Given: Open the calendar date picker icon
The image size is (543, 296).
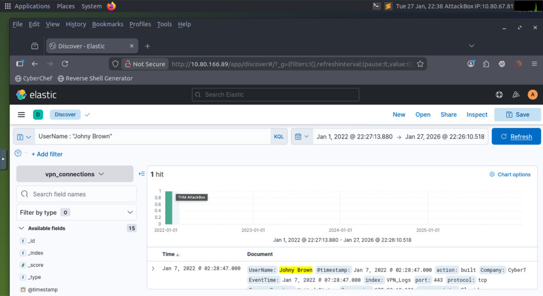Looking at the screenshot, I should [301, 136].
